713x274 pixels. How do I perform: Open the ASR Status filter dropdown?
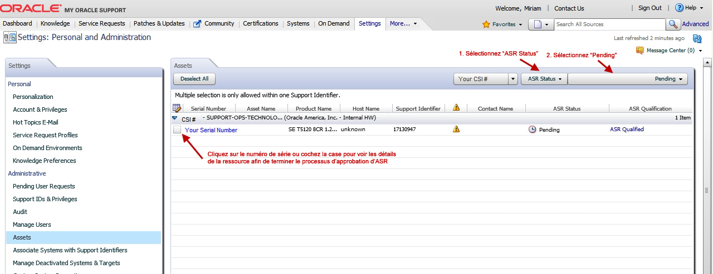[x=544, y=79]
